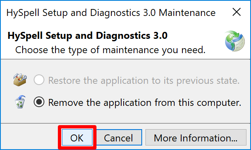Click the globe installer icon in header
The image size is (251, 150).
(235, 41)
